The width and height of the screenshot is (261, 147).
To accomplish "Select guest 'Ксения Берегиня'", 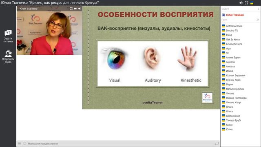I will tap(236, 76).
